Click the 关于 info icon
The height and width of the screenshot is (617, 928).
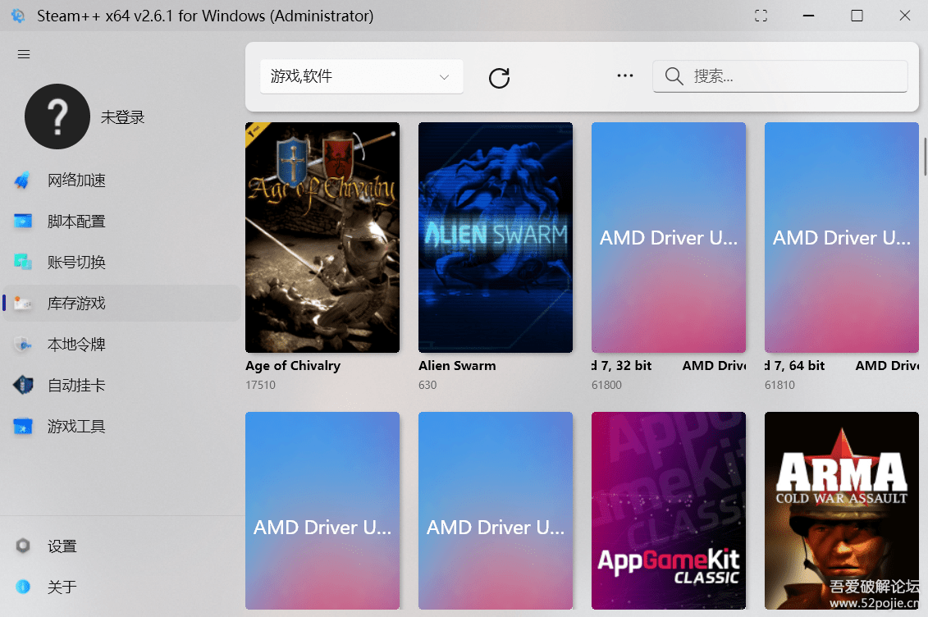pos(22,587)
